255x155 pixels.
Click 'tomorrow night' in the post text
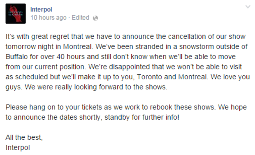coord(29,47)
